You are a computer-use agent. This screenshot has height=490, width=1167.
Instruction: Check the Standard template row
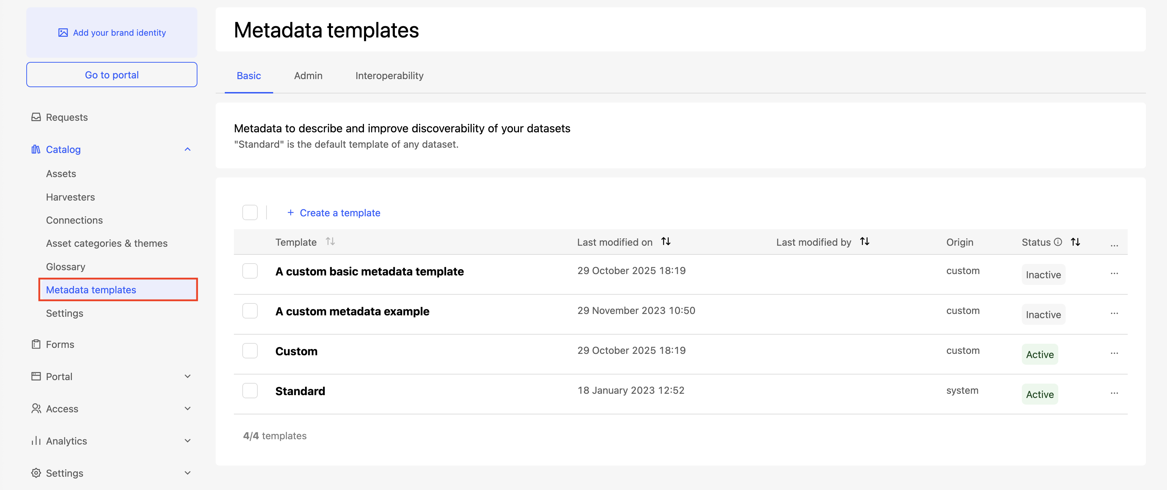250,391
